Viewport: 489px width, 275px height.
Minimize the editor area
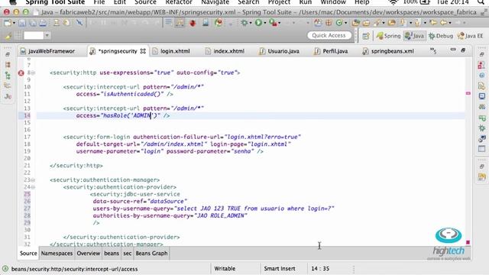point(453,50)
